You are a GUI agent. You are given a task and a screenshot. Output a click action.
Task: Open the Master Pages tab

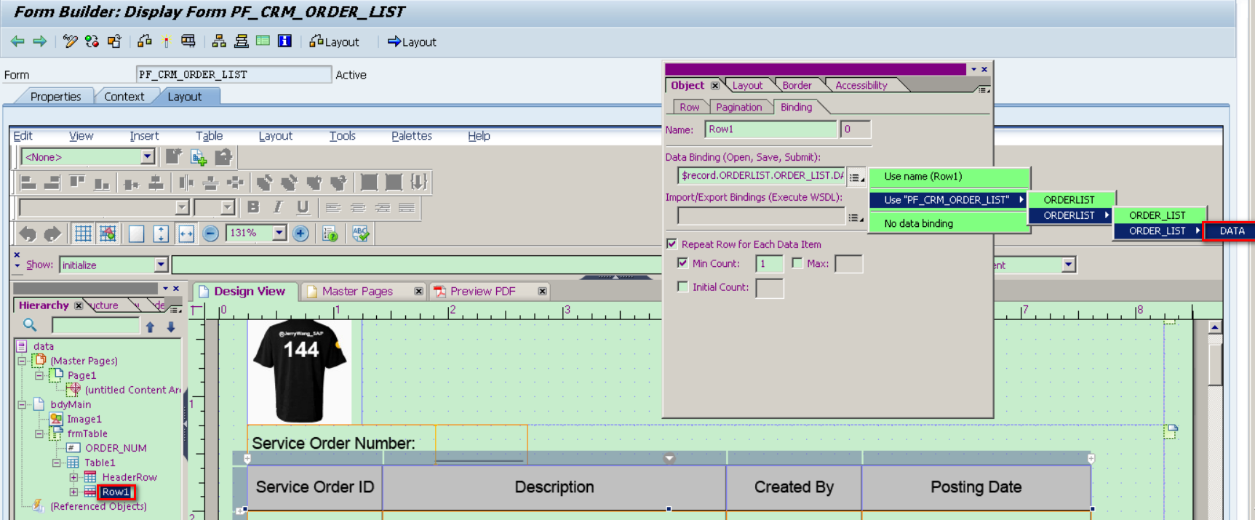pyautogui.click(x=358, y=291)
